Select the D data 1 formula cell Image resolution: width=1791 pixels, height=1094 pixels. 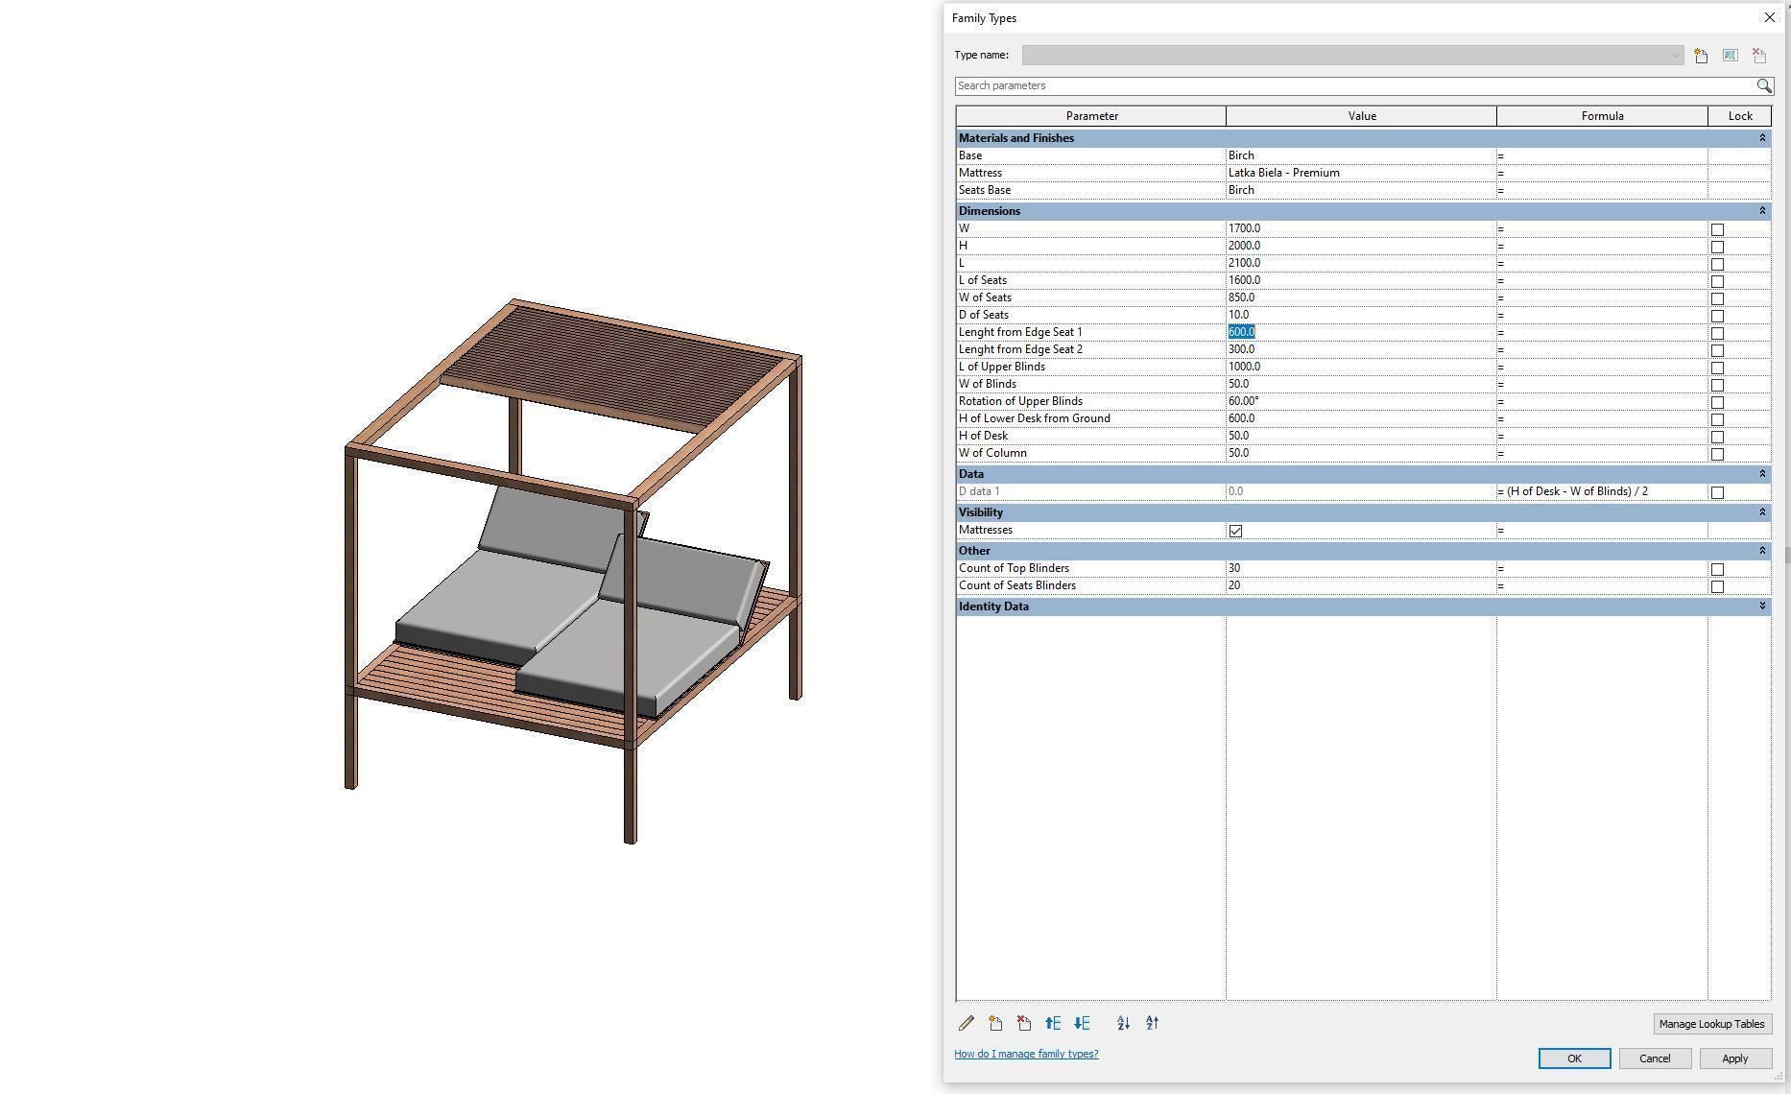(x=1602, y=491)
